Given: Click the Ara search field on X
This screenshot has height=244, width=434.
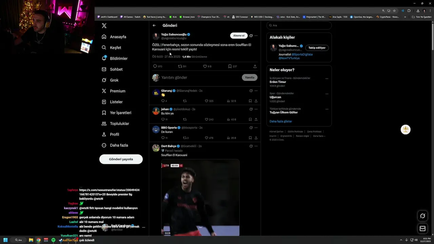Looking at the screenshot, I should (299, 25).
